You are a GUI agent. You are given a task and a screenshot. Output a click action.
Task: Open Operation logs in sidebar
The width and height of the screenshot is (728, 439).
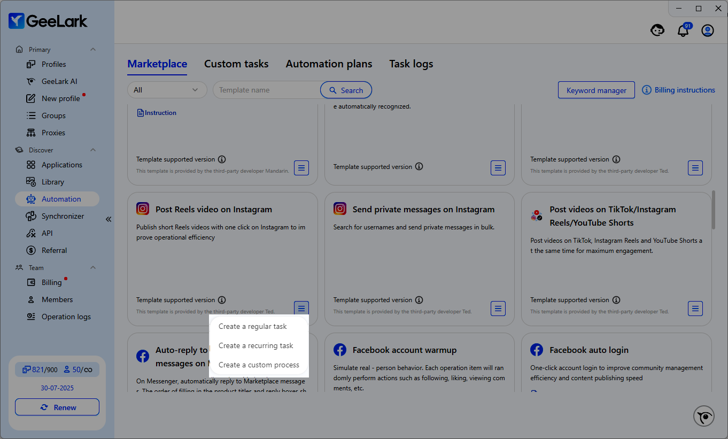coord(66,317)
